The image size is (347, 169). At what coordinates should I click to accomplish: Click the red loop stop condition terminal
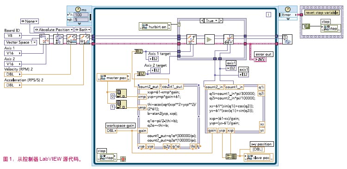(x=123, y=159)
